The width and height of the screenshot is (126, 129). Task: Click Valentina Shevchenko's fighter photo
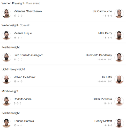pyautogui.click(x=6, y=13)
